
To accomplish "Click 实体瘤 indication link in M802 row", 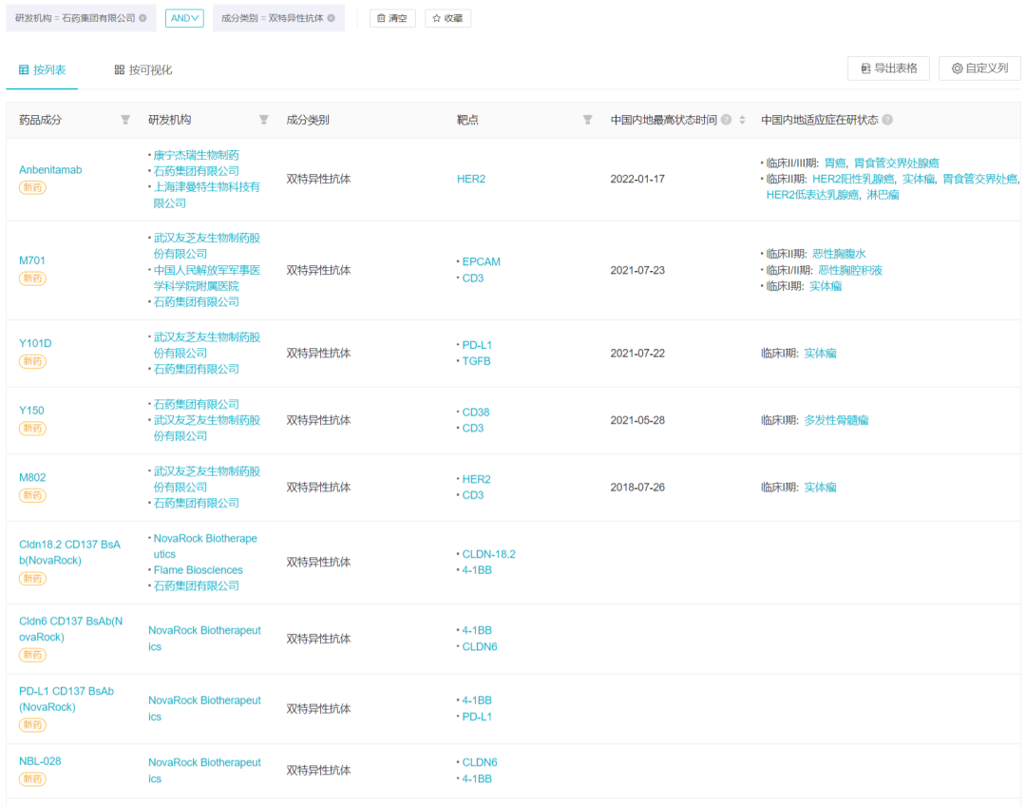I will [x=820, y=488].
